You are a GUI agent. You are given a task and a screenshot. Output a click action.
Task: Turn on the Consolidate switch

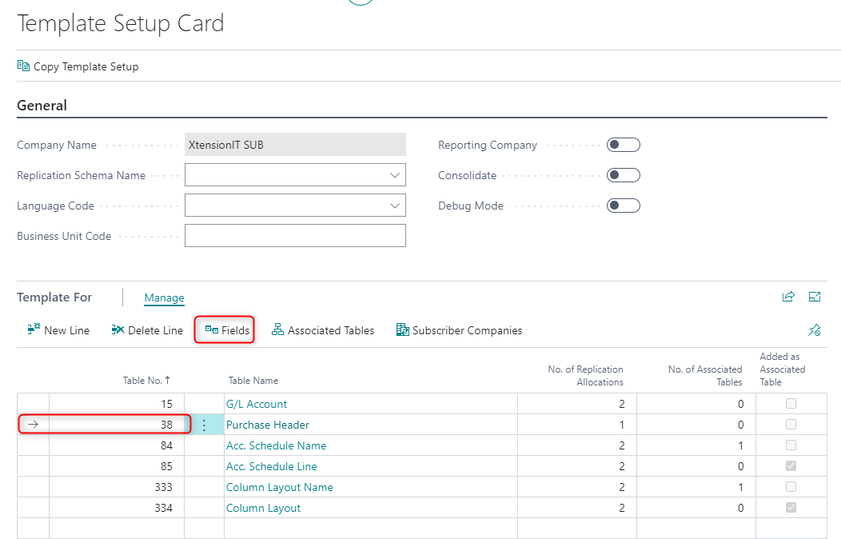(x=623, y=175)
